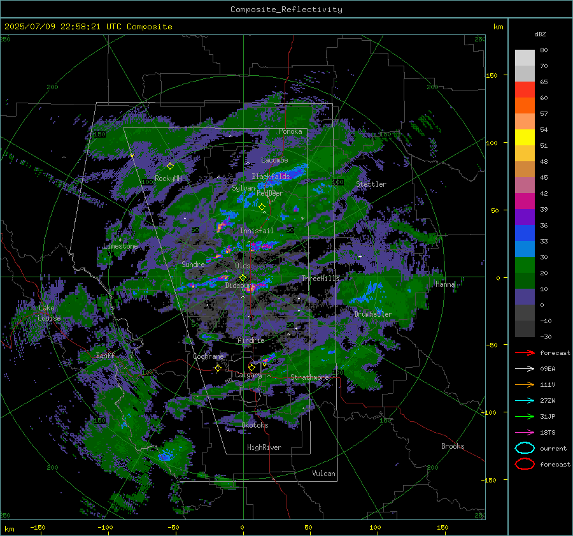The height and width of the screenshot is (536, 573).
Task: Click the Hanna town label
Action: [445, 284]
